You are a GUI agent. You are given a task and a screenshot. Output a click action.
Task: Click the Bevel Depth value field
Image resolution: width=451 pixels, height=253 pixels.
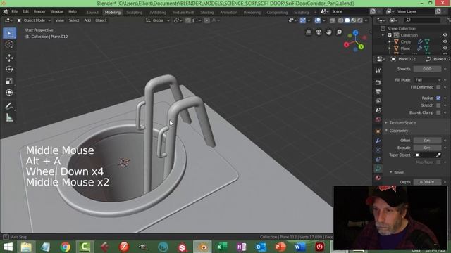(427, 182)
